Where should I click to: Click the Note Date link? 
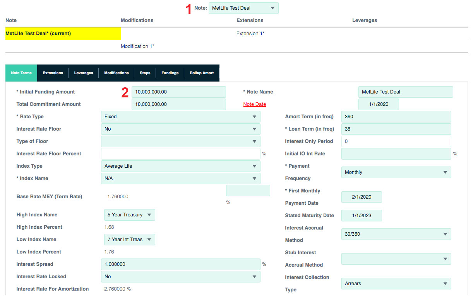pos(255,104)
